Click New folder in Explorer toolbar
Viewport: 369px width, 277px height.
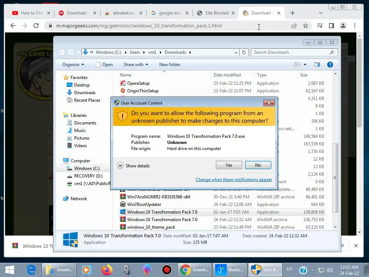click(170, 65)
